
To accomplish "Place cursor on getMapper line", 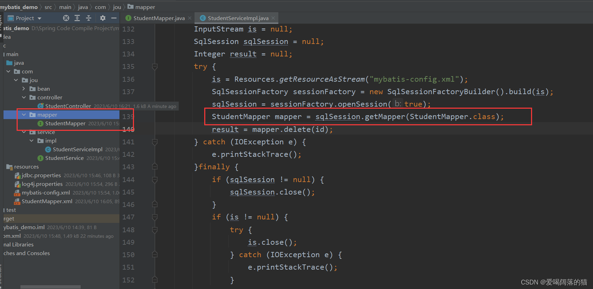I will pos(358,117).
